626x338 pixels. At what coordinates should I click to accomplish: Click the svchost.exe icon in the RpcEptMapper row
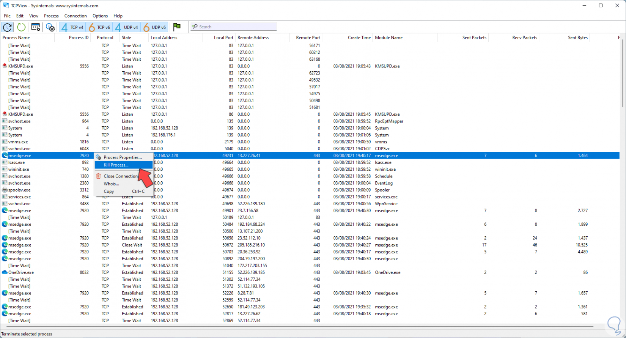coord(5,121)
